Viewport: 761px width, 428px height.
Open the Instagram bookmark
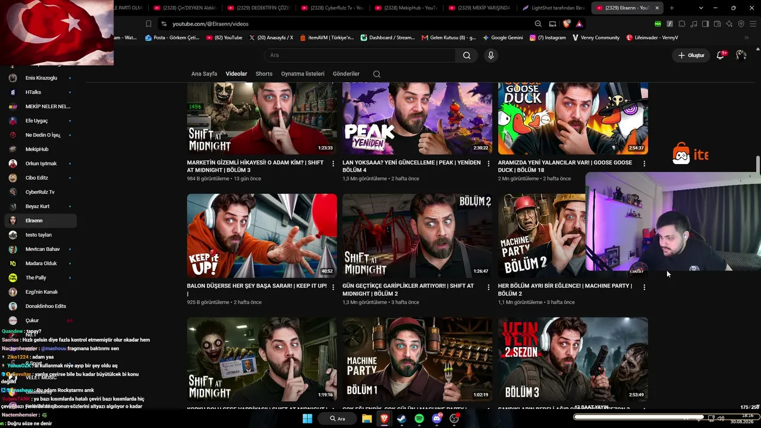(x=548, y=37)
